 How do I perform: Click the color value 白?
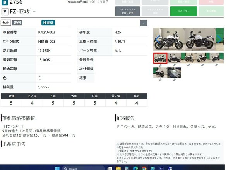coord(40,78)
